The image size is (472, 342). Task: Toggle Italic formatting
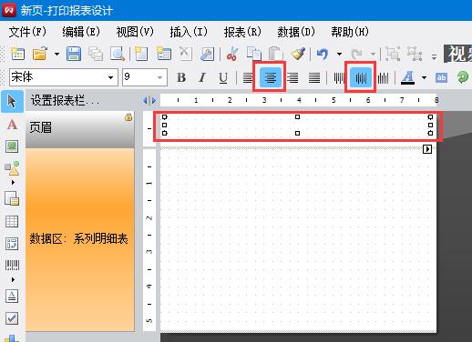tap(202, 77)
